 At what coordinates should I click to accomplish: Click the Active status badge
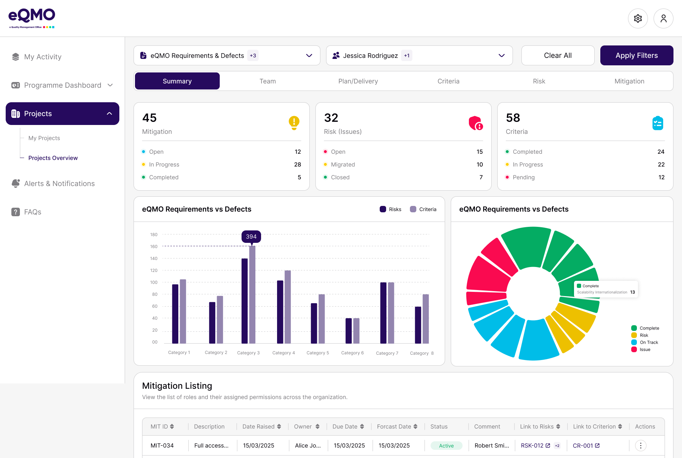coord(446,446)
